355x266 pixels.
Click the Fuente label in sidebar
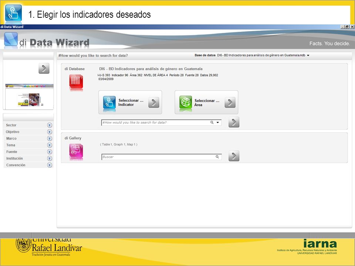[11, 152]
